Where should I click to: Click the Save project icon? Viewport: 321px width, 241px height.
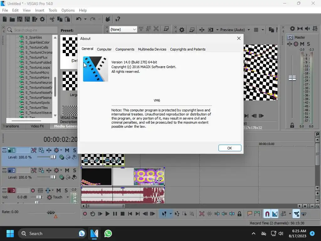20,19
